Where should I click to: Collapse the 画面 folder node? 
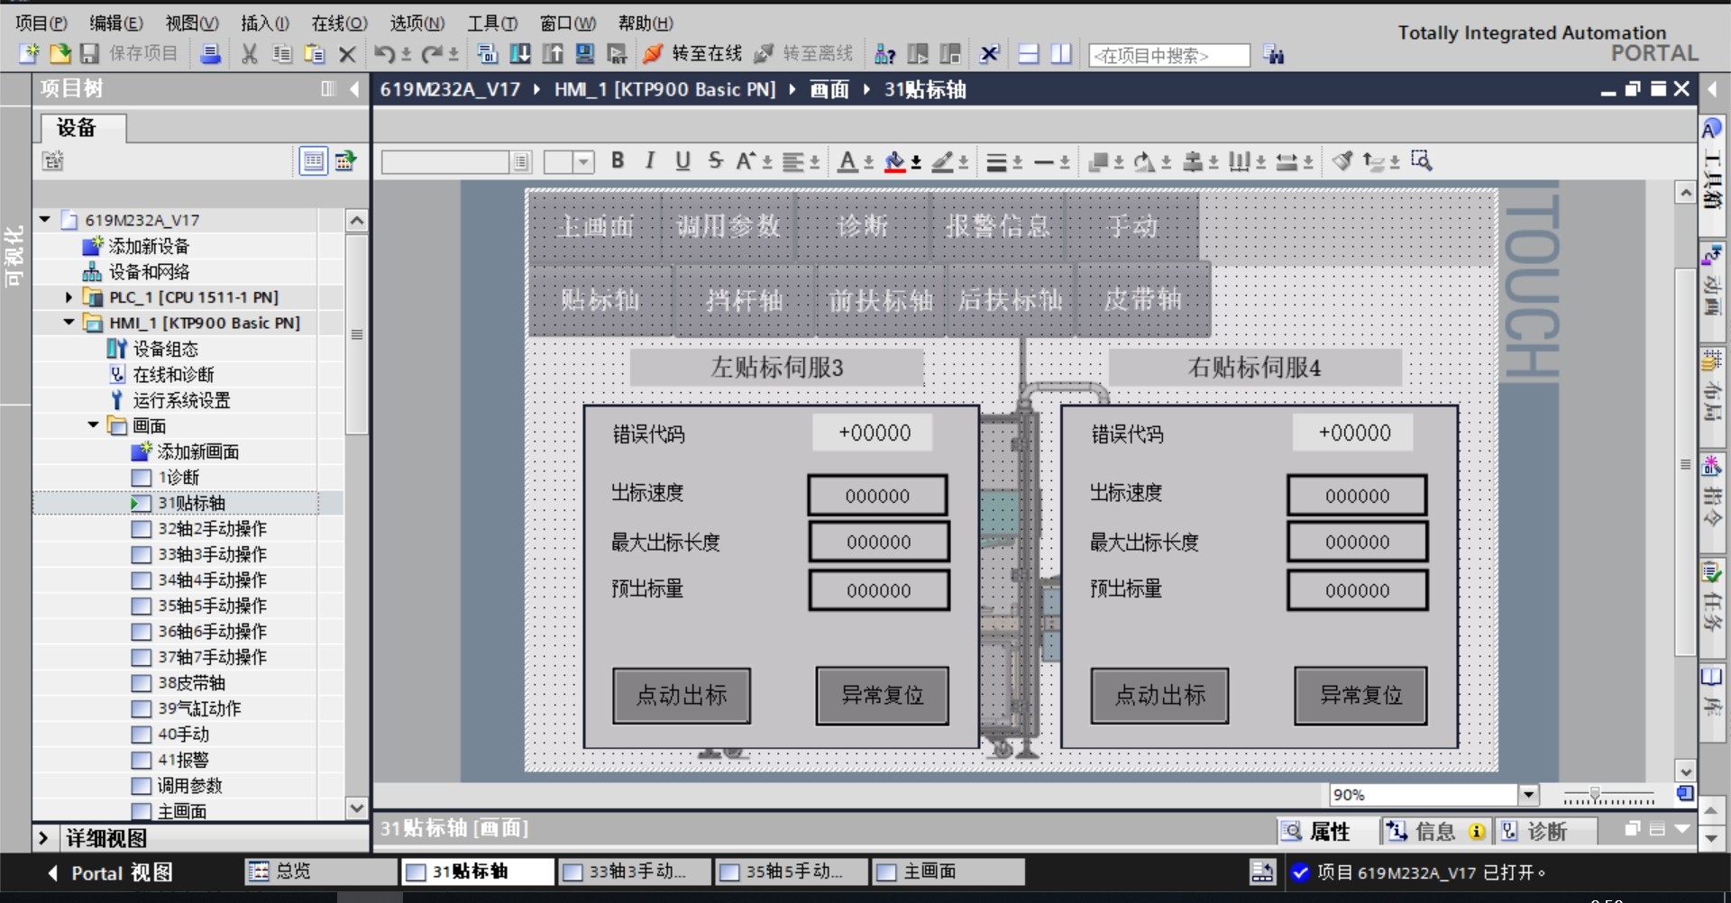tap(94, 424)
